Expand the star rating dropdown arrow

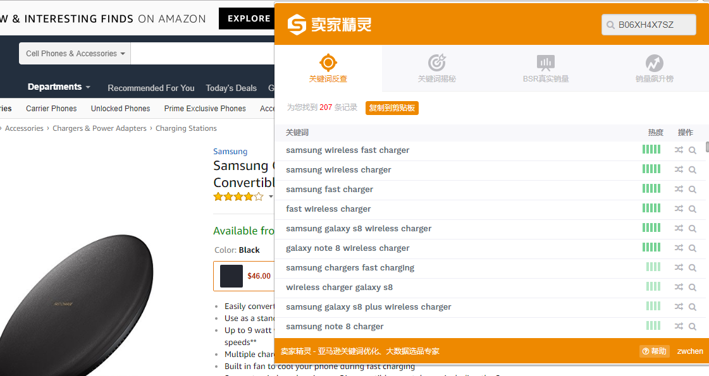point(271,197)
